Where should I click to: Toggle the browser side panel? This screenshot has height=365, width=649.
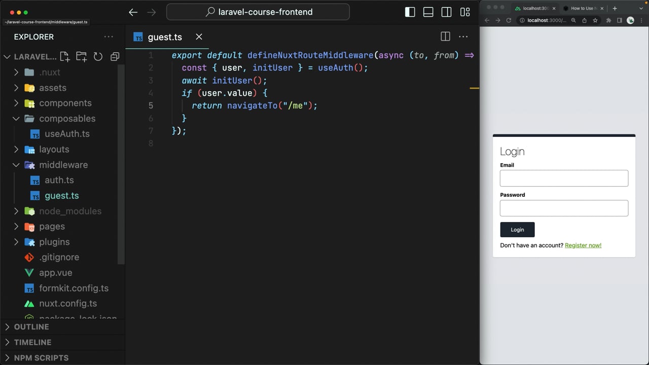620,20
